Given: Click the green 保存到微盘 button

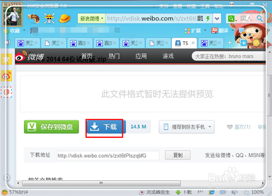Looking at the screenshot, I should coord(51,127).
